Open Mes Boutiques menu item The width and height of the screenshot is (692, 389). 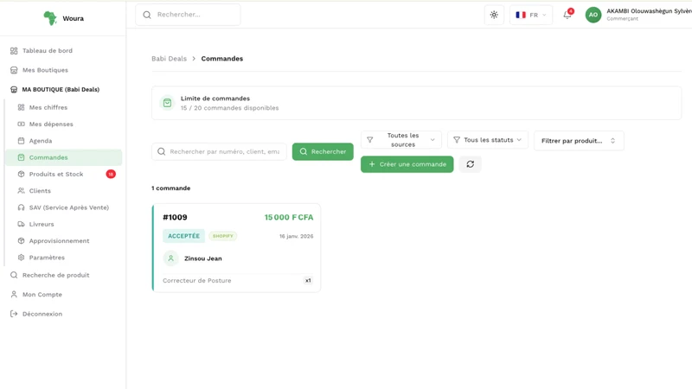(x=45, y=70)
